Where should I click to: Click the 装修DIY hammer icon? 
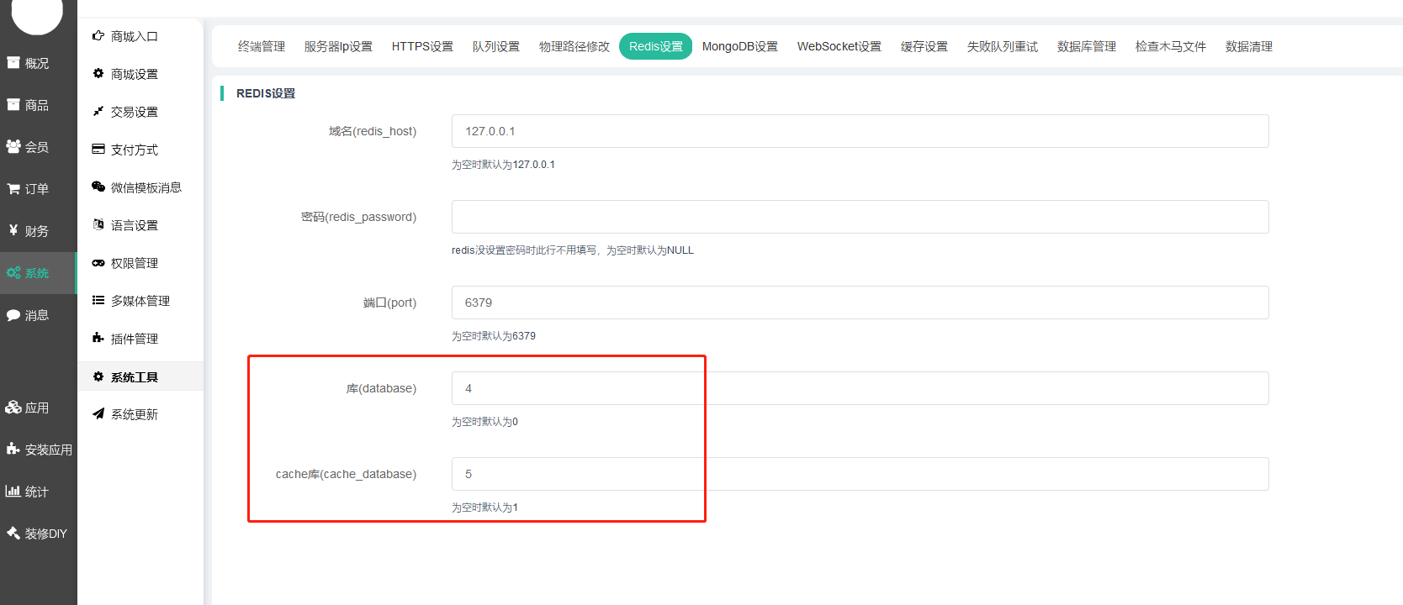pyautogui.click(x=13, y=534)
